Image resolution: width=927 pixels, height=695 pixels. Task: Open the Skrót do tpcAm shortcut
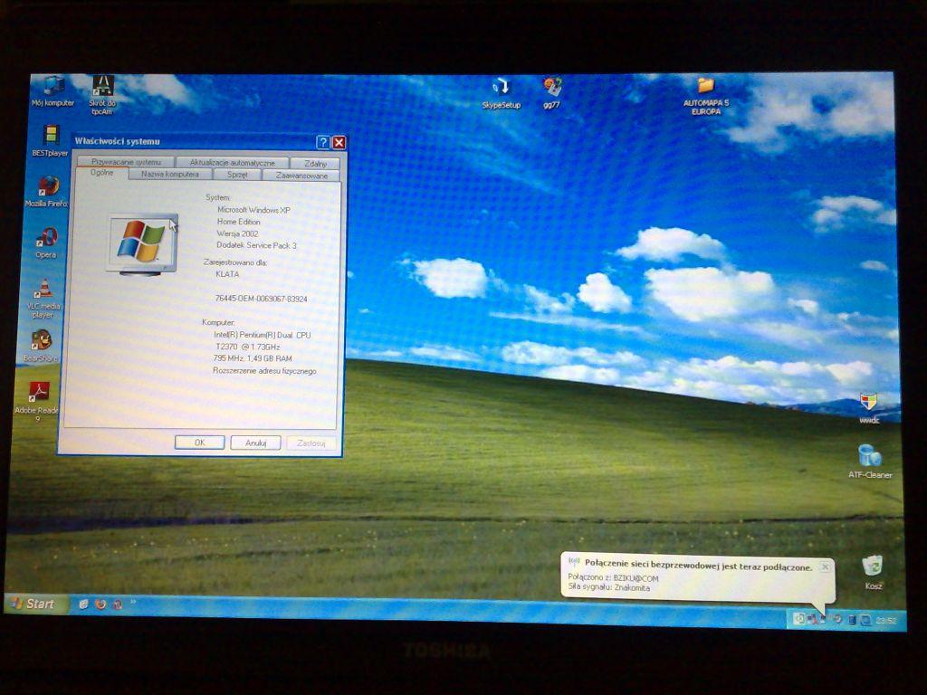click(x=103, y=94)
